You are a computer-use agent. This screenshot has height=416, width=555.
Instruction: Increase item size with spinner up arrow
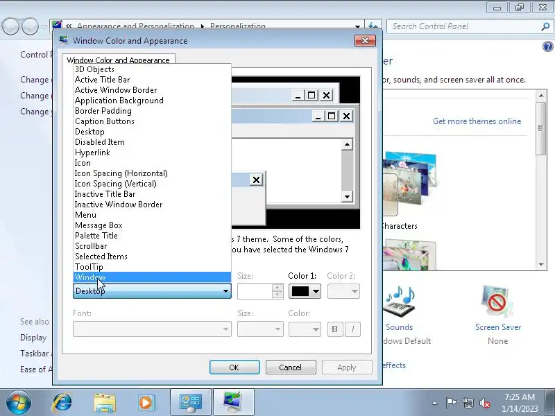pyautogui.click(x=277, y=288)
